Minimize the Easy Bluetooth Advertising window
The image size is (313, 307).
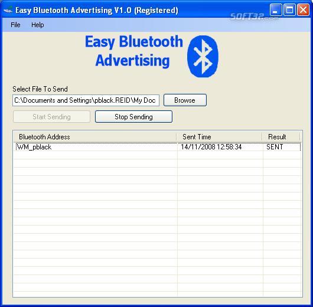(x=276, y=9)
